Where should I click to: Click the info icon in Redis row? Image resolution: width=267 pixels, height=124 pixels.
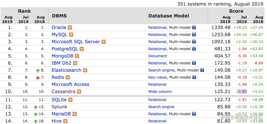(194, 77)
